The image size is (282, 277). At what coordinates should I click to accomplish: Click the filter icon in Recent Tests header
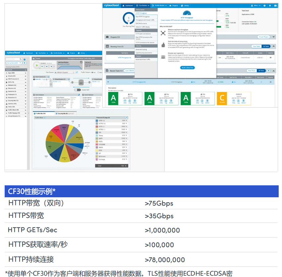click(x=268, y=70)
